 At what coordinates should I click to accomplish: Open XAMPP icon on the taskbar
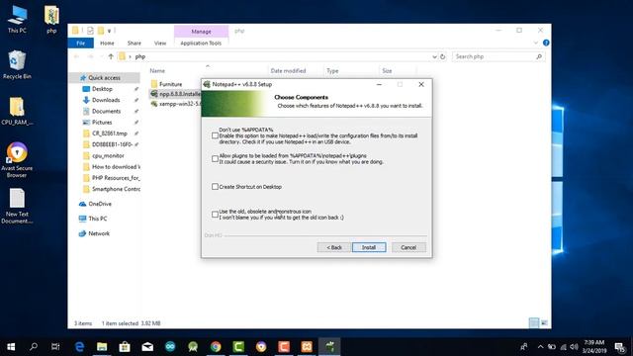pyautogui.click(x=307, y=346)
